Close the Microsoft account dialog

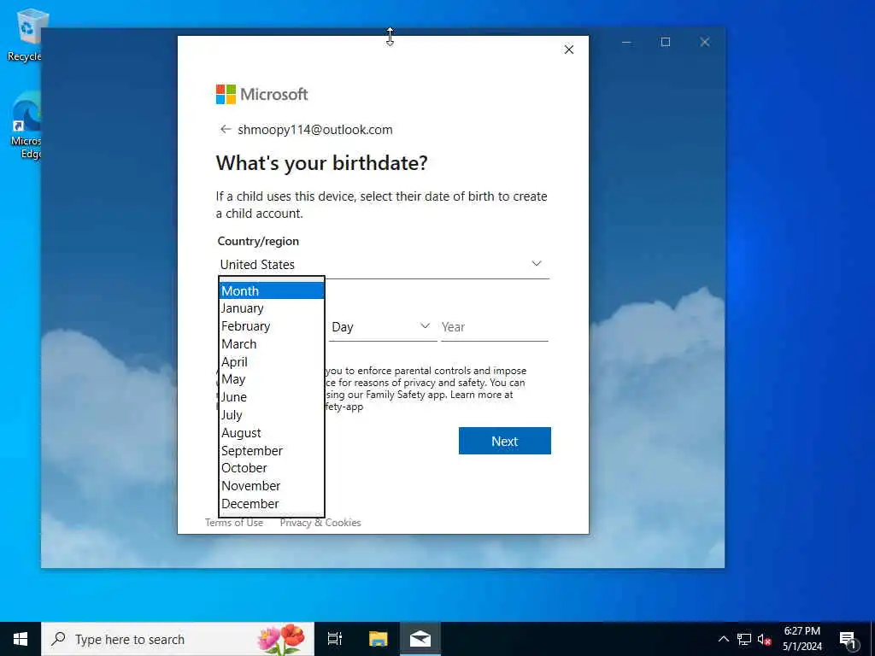click(x=568, y=50)
